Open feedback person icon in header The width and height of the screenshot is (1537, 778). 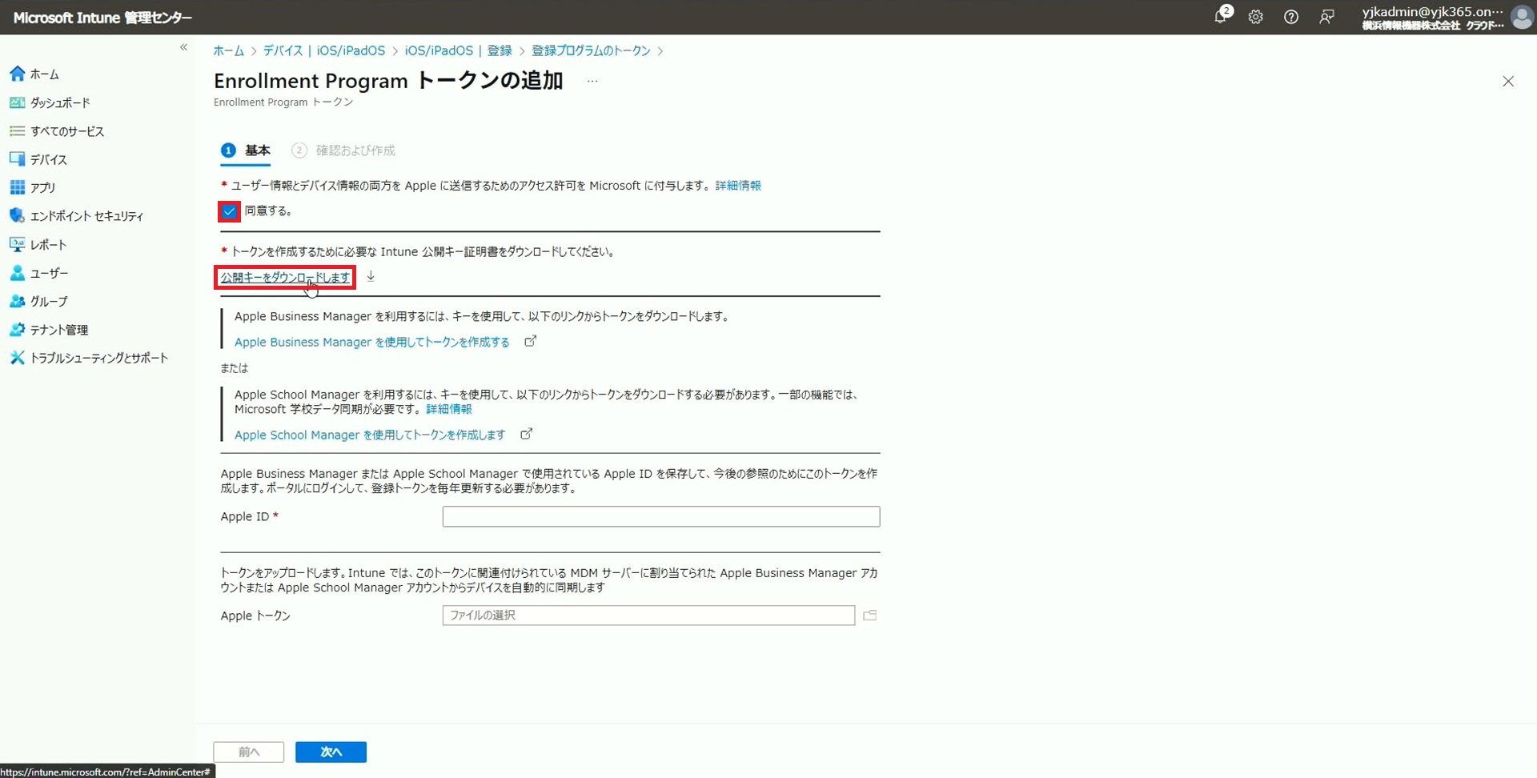click(1326, 17)
